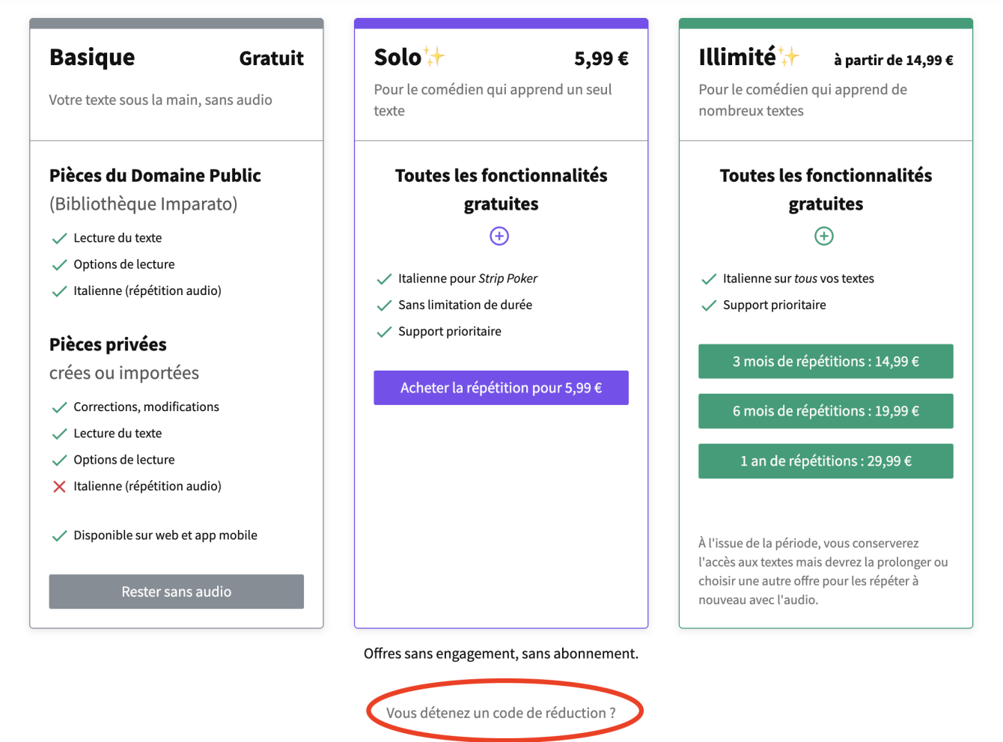This screenshot has height=742, width=1003.
Task: Select the 6 mois de répétitions option
Action: pyautogui.click(x=826, y=411)
